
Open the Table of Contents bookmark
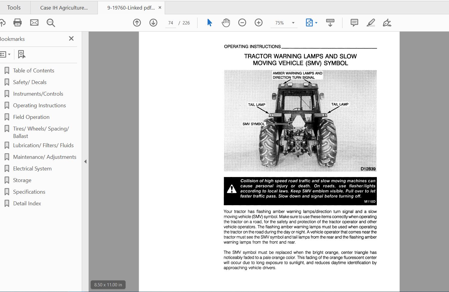point(34,71)
